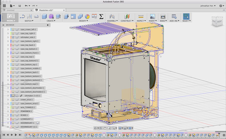Expand the case_bottom_right:1 component
226x139 pixels.
(8, 41)
